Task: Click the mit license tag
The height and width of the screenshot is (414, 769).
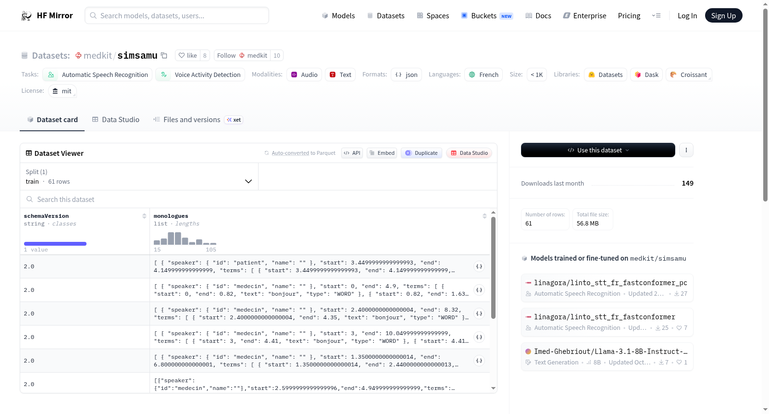Action: [62, 91]
